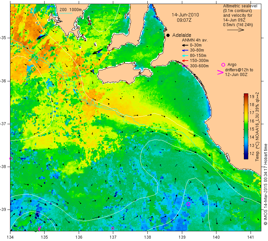
Task: Click the 12 tick label on color bar
Action: [252, 153]
